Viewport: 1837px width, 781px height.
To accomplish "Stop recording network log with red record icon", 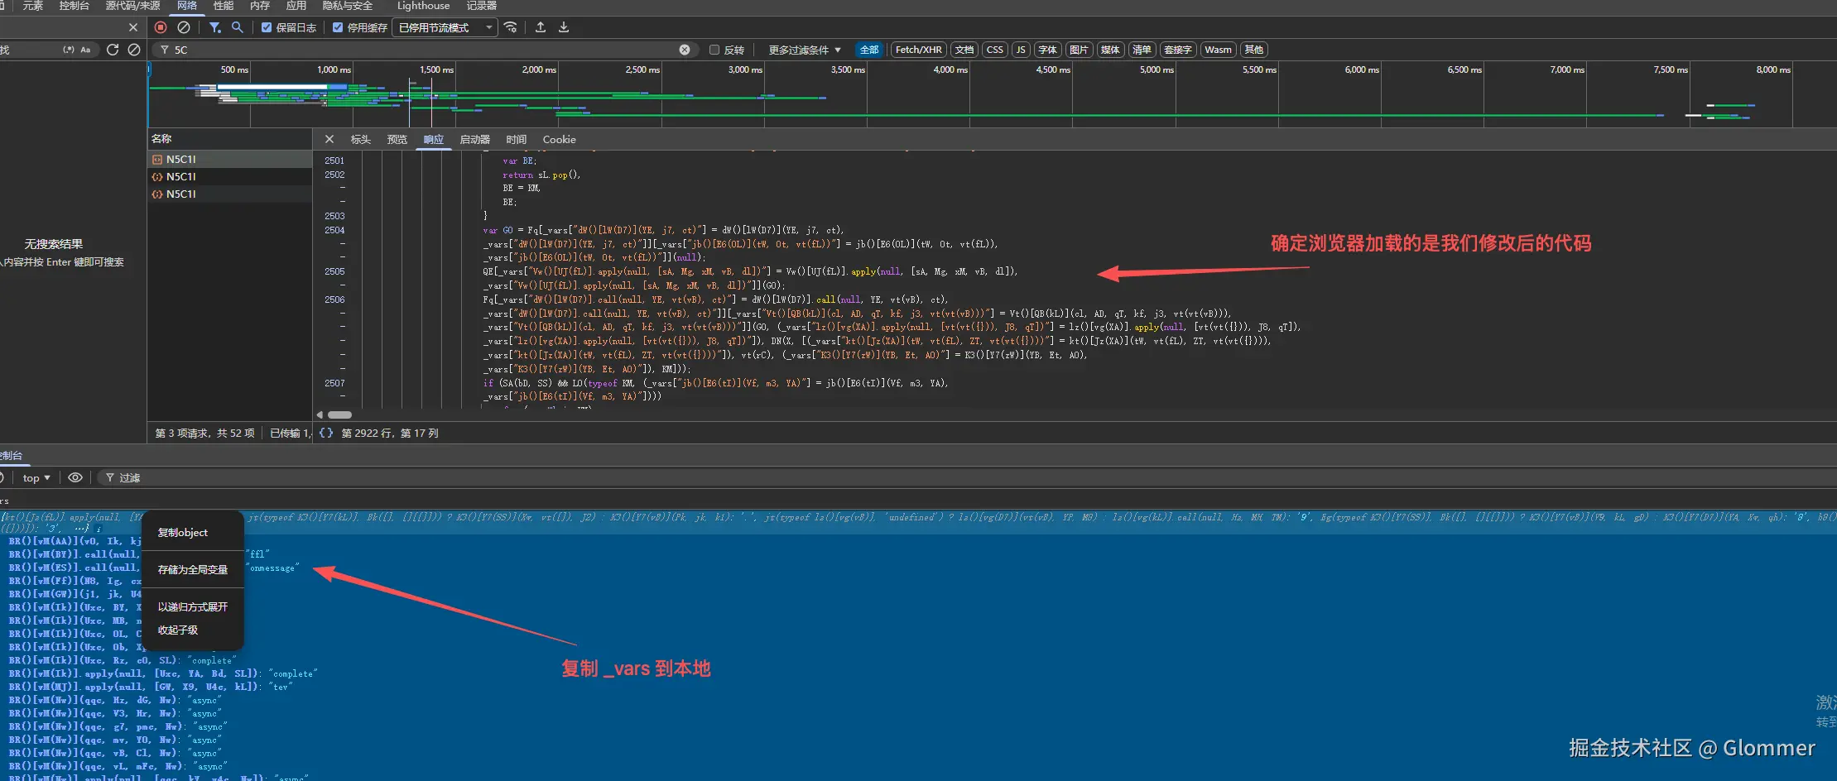I will [161, 27].
